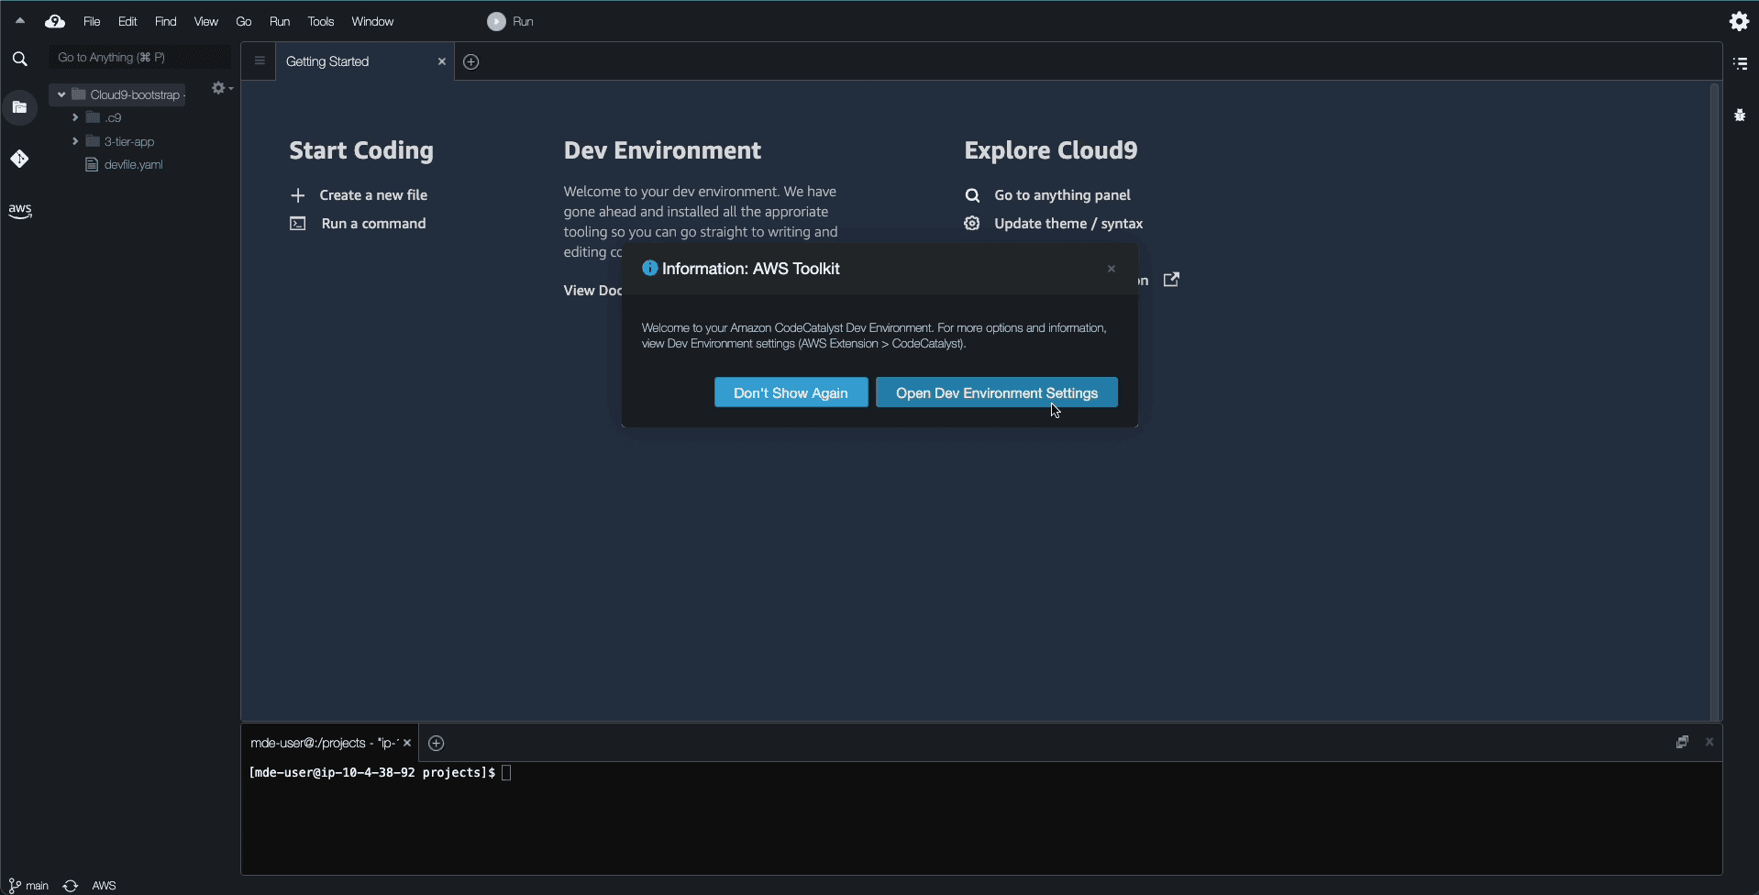Select Cloud9-bootstrap root folder name
This screenshot has width=1759, height=895.
click(135, 94)
